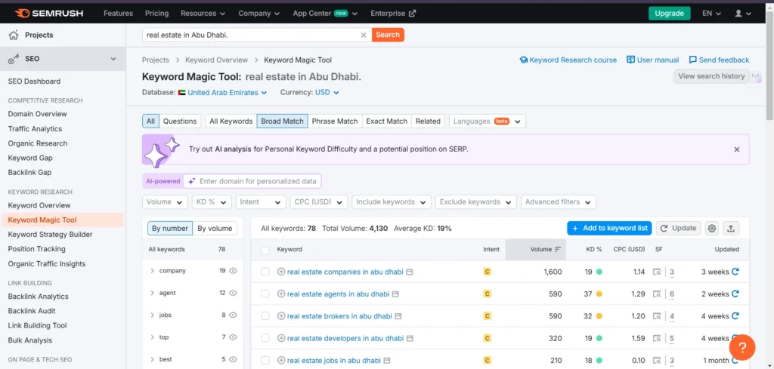Open the Languages beta dropdown
This screenshot has width=774, height=369.
tap(488, 121)
